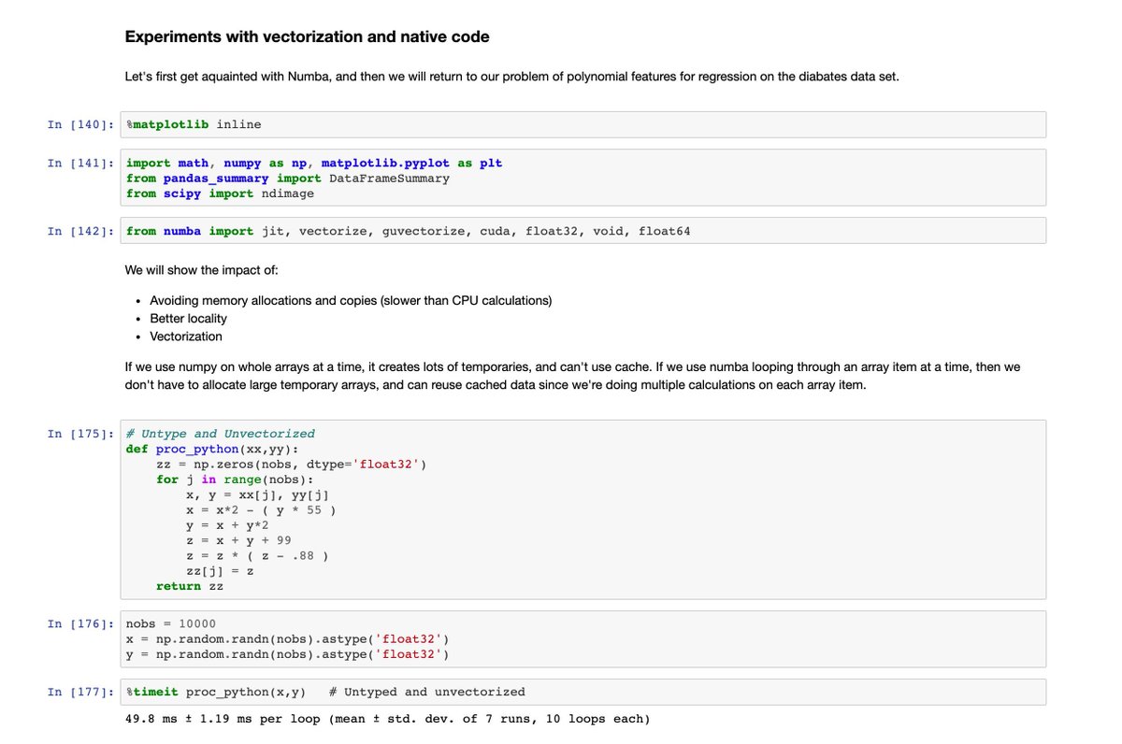1122x744 pixels.
Task: Click the %timeit proc_python(x,y) cell
Action: [583, 692]
